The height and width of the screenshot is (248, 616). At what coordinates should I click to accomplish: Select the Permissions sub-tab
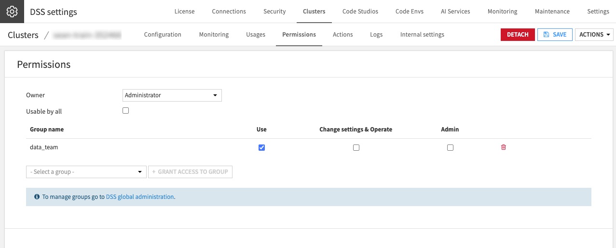[x=299, y=35]
